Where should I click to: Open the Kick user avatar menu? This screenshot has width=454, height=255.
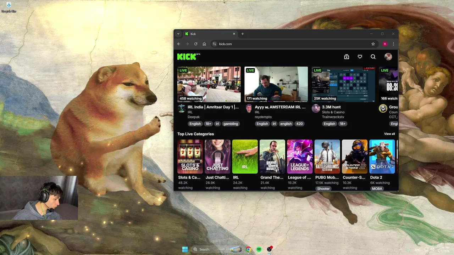coord(388,57)
